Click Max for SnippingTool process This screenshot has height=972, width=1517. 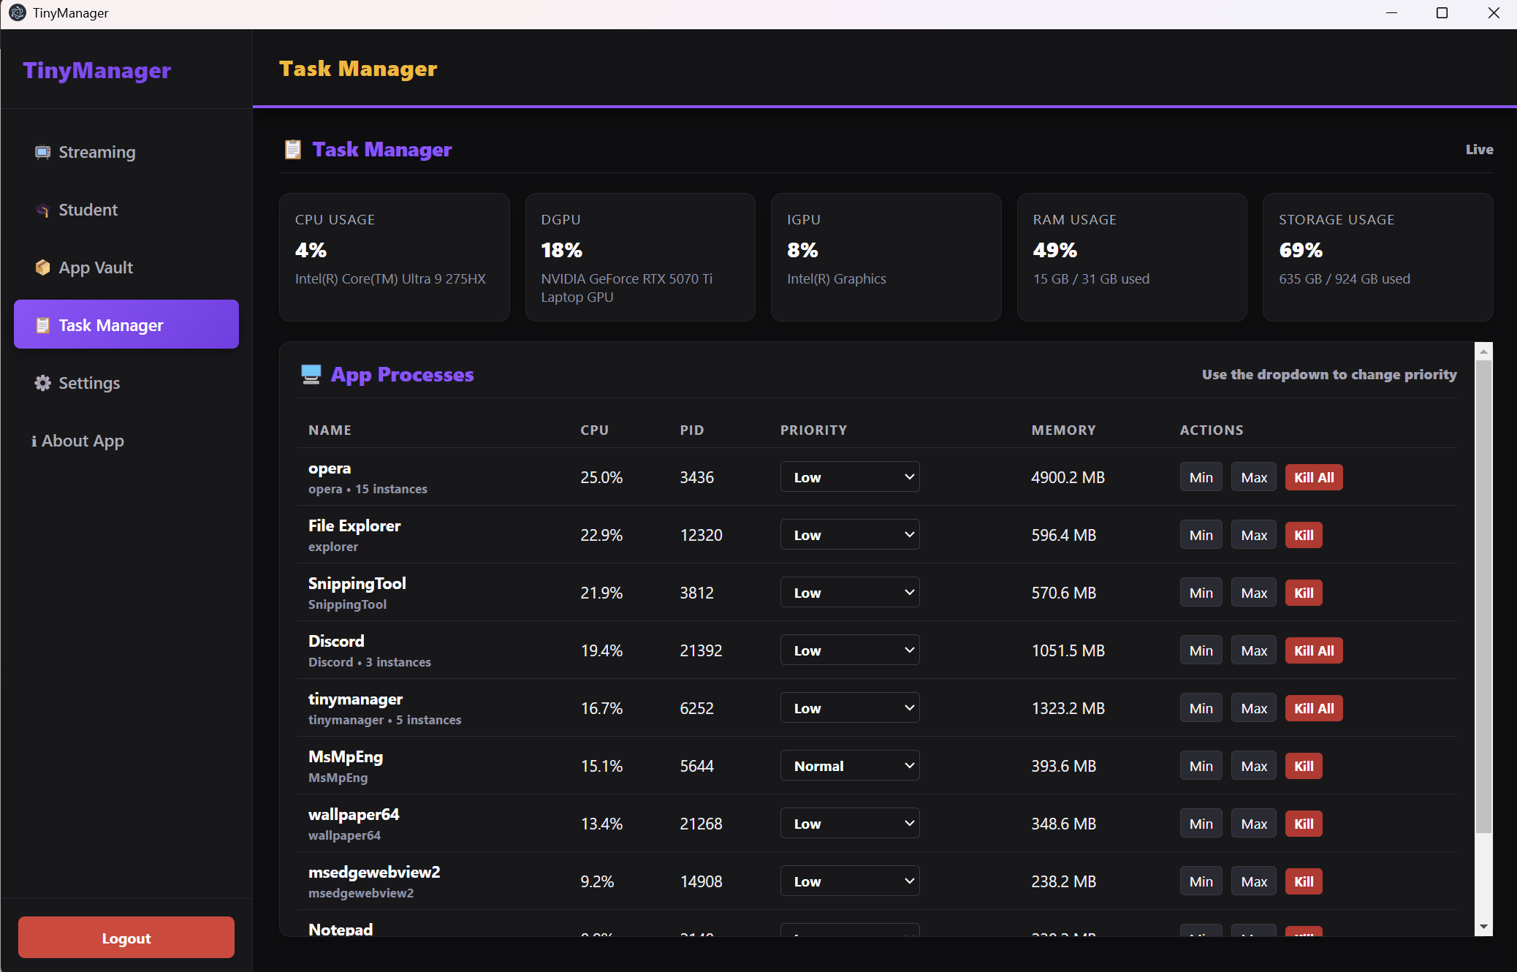(1254, 593)
